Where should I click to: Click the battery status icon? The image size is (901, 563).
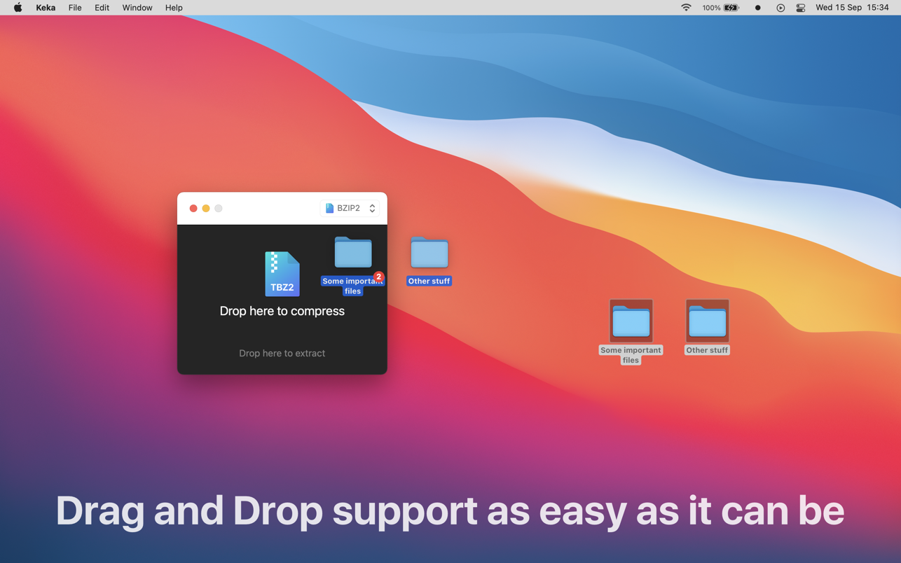tap(731, 8)
